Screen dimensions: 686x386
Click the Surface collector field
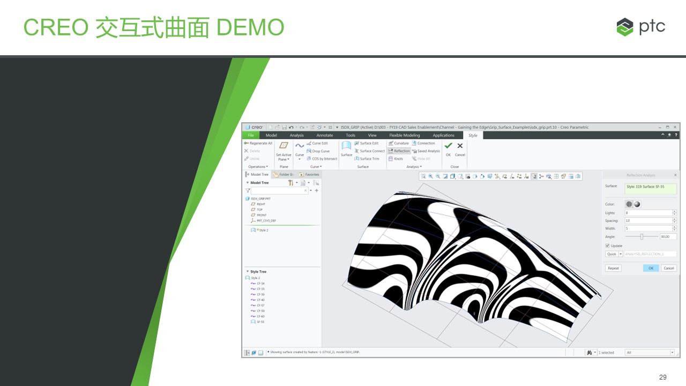[651, 189]
